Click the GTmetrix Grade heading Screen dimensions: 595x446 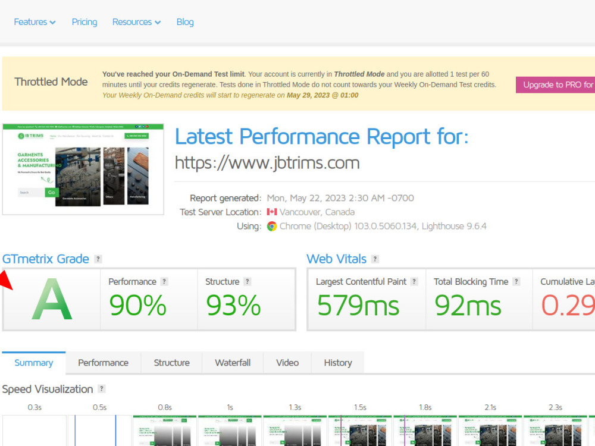46,259
